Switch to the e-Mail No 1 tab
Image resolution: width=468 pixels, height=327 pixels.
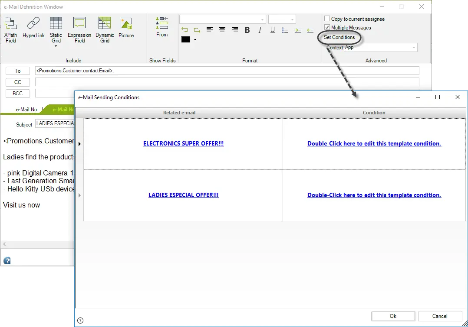click(26, 110)
